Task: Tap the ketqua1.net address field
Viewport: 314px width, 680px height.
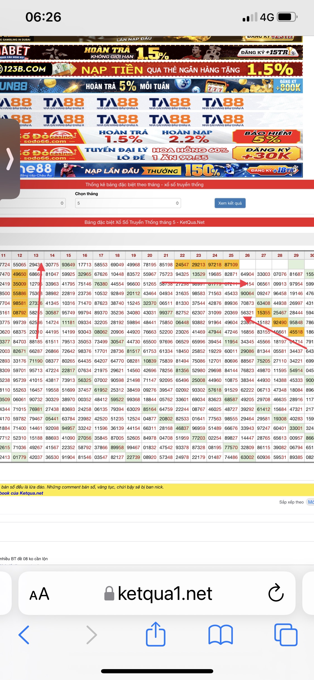Action: pos(157,593)
